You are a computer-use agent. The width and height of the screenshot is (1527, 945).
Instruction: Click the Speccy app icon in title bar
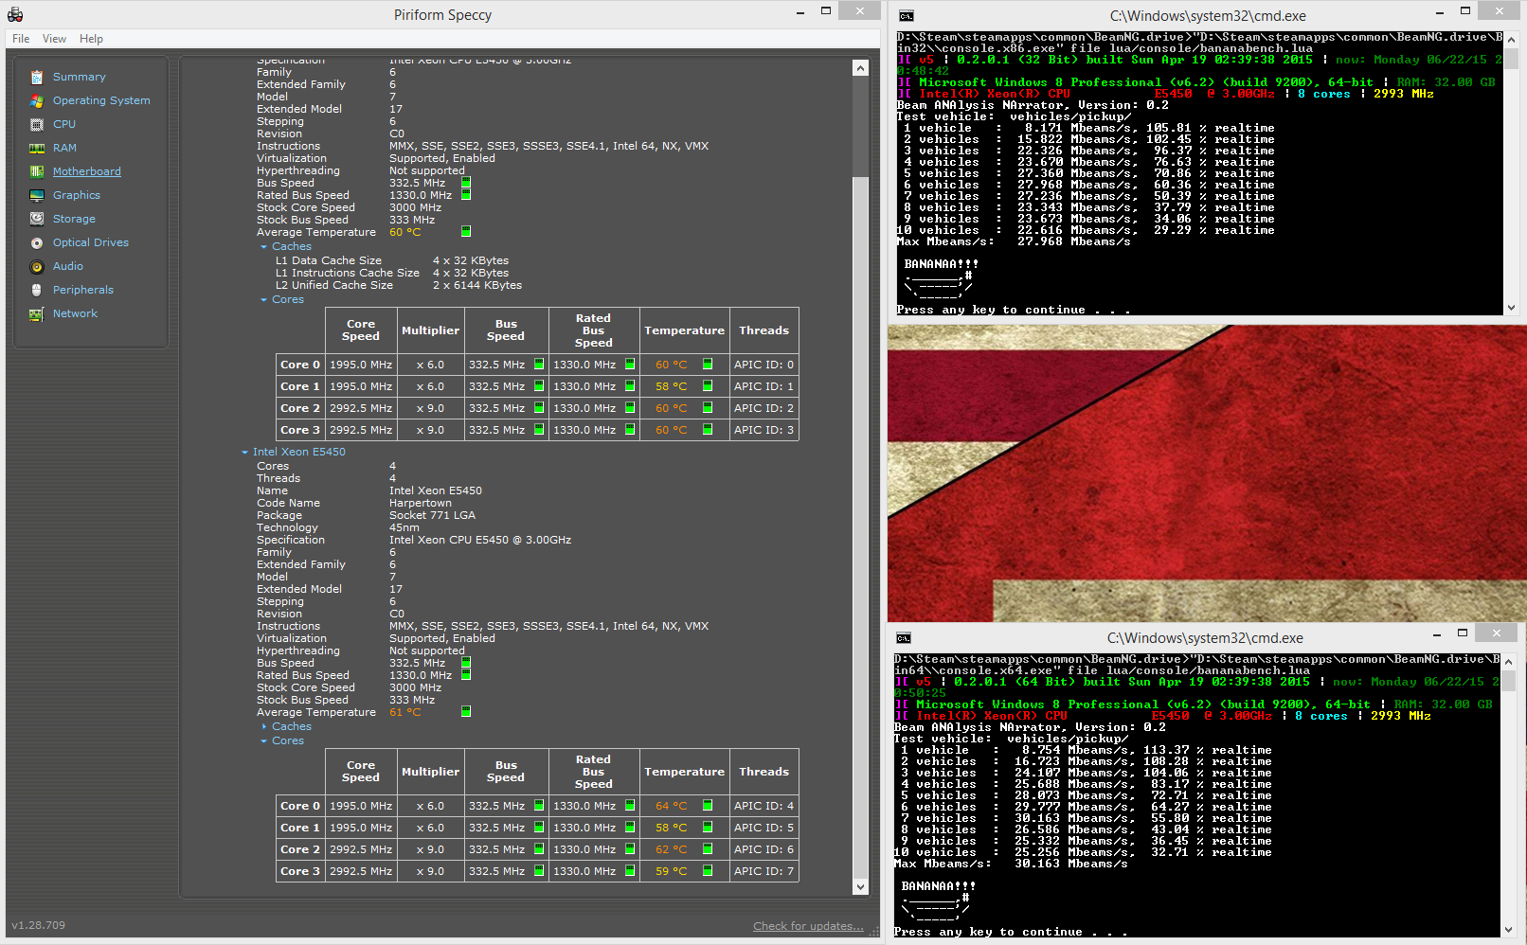(15, 14)
